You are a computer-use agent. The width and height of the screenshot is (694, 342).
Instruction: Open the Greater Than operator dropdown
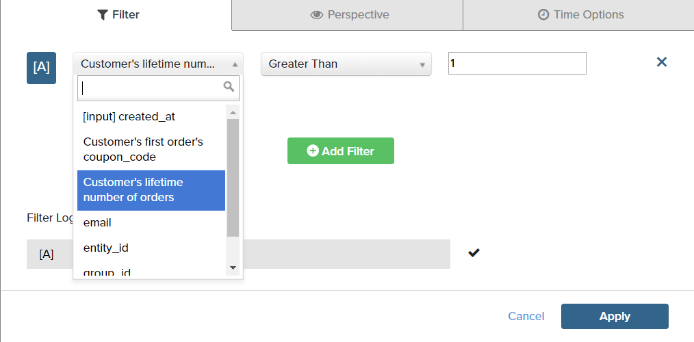(346, 64)
